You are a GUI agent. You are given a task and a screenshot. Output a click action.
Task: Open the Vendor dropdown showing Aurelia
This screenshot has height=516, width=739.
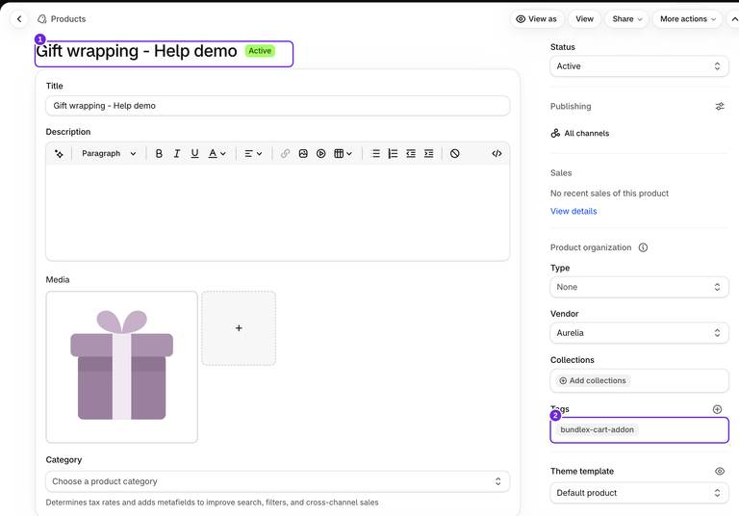pos(639,333)
